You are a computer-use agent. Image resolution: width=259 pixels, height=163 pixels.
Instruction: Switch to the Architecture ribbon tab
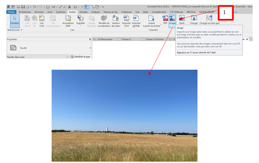click(x=24, y=12)
